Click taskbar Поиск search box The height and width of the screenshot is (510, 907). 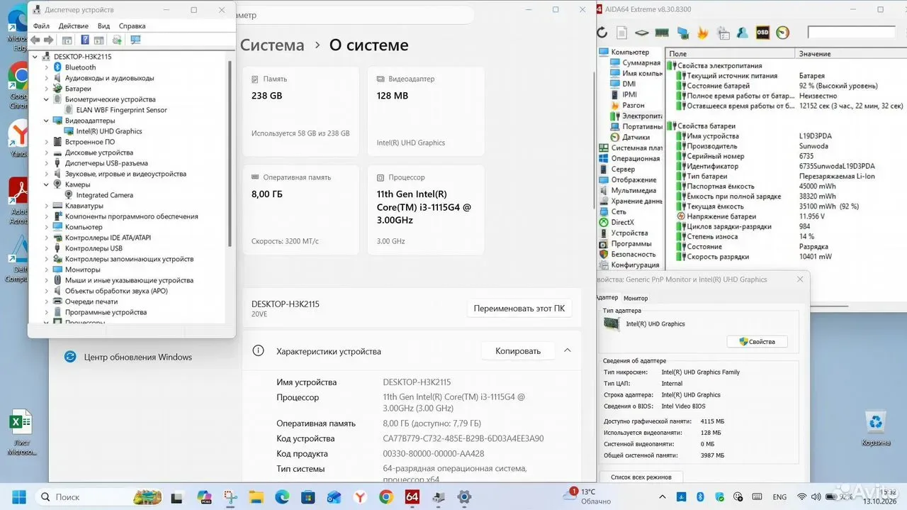tap(98, 497)
